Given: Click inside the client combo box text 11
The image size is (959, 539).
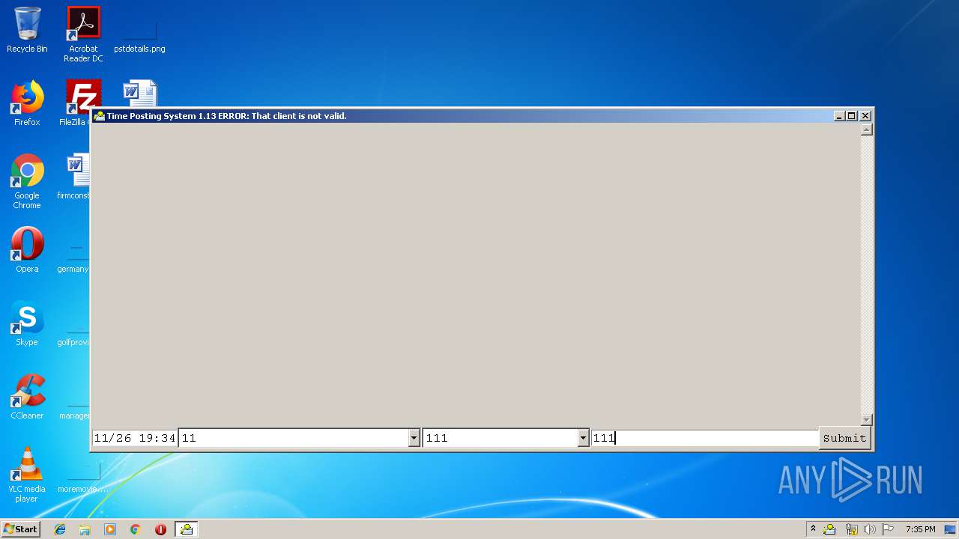Looking at the screenshot, I should tap(294, 439).
